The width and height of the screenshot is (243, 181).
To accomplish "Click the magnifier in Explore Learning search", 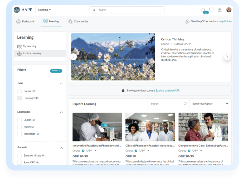I will (x=185, y=104).
